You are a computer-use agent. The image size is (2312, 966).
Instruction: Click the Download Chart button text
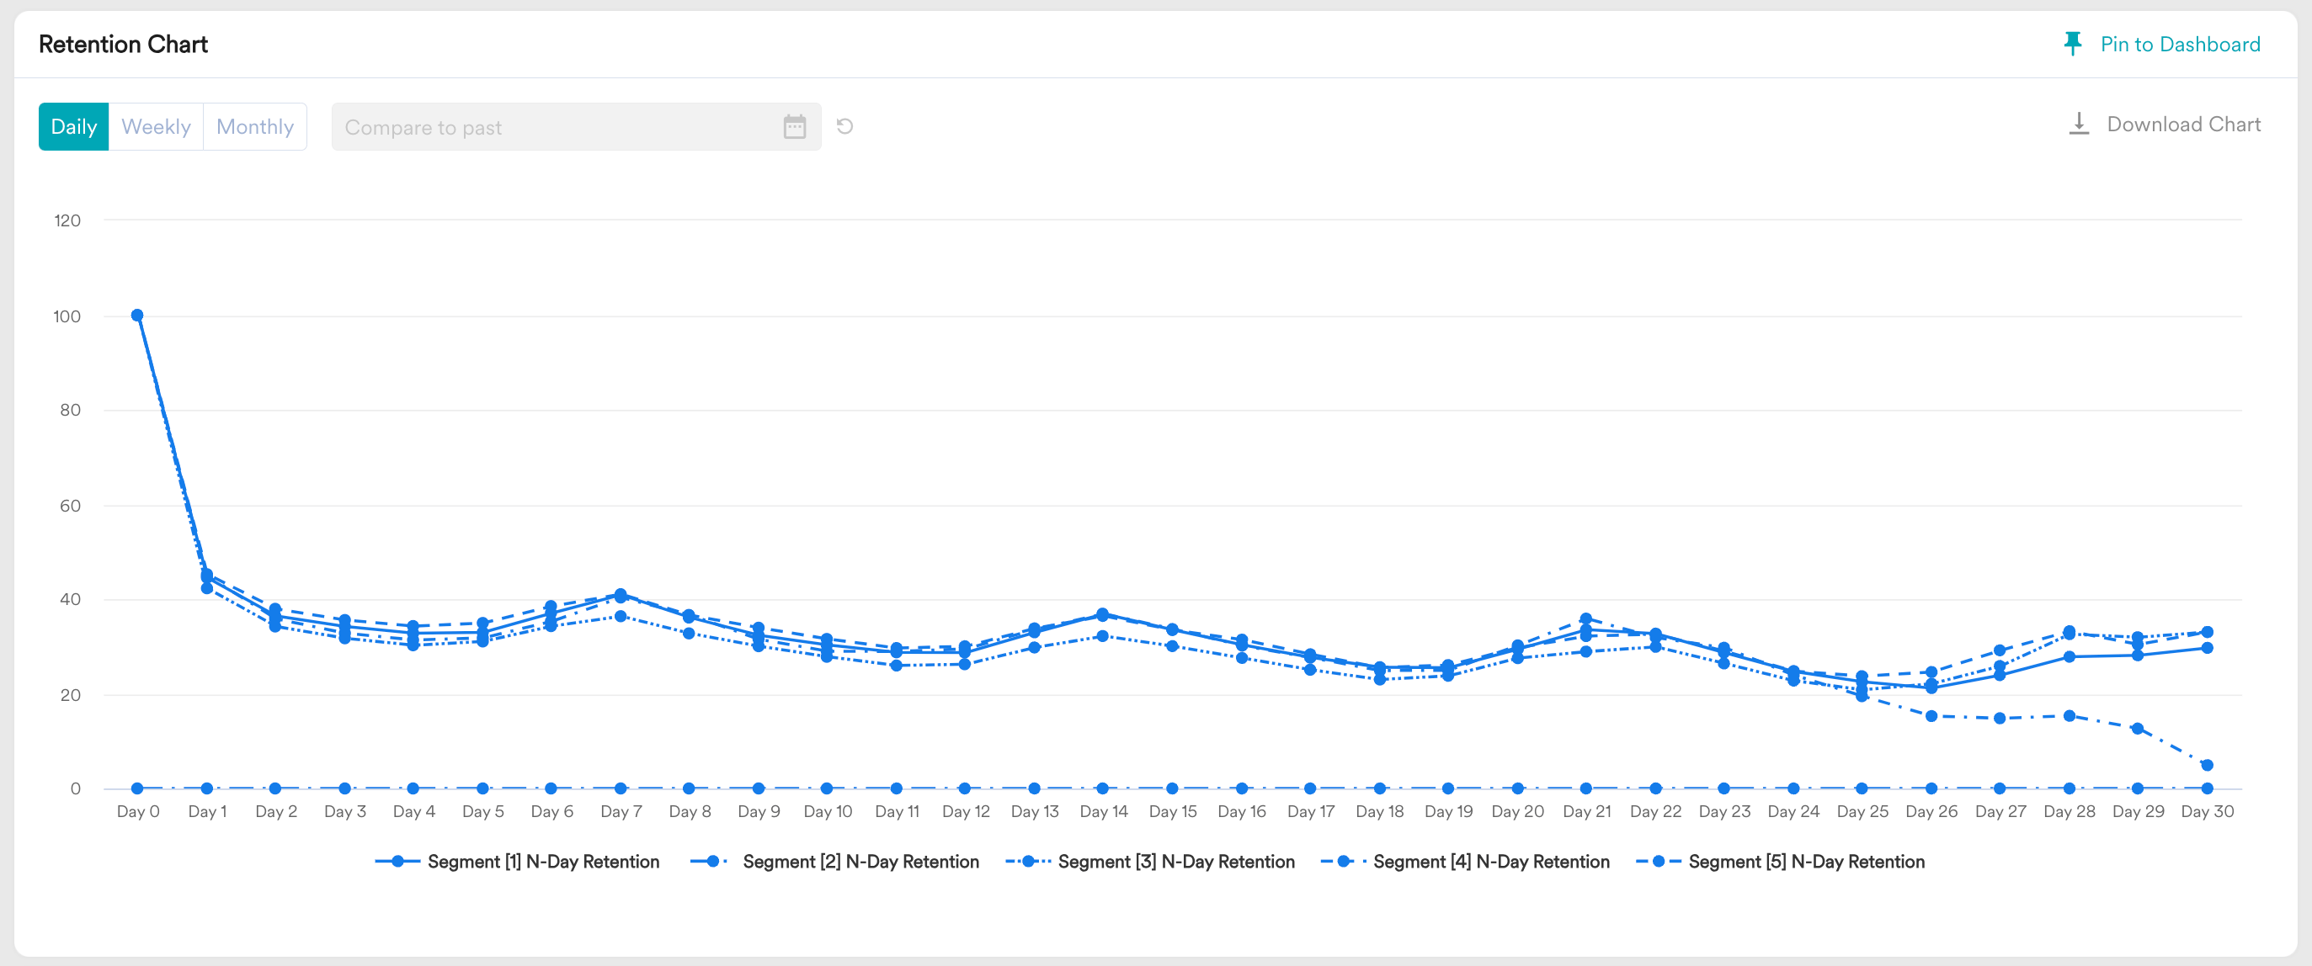click(x=2184, y=124)
